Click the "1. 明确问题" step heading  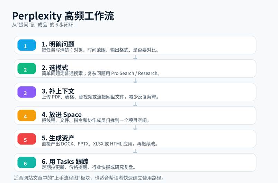(x=58, y=44)
